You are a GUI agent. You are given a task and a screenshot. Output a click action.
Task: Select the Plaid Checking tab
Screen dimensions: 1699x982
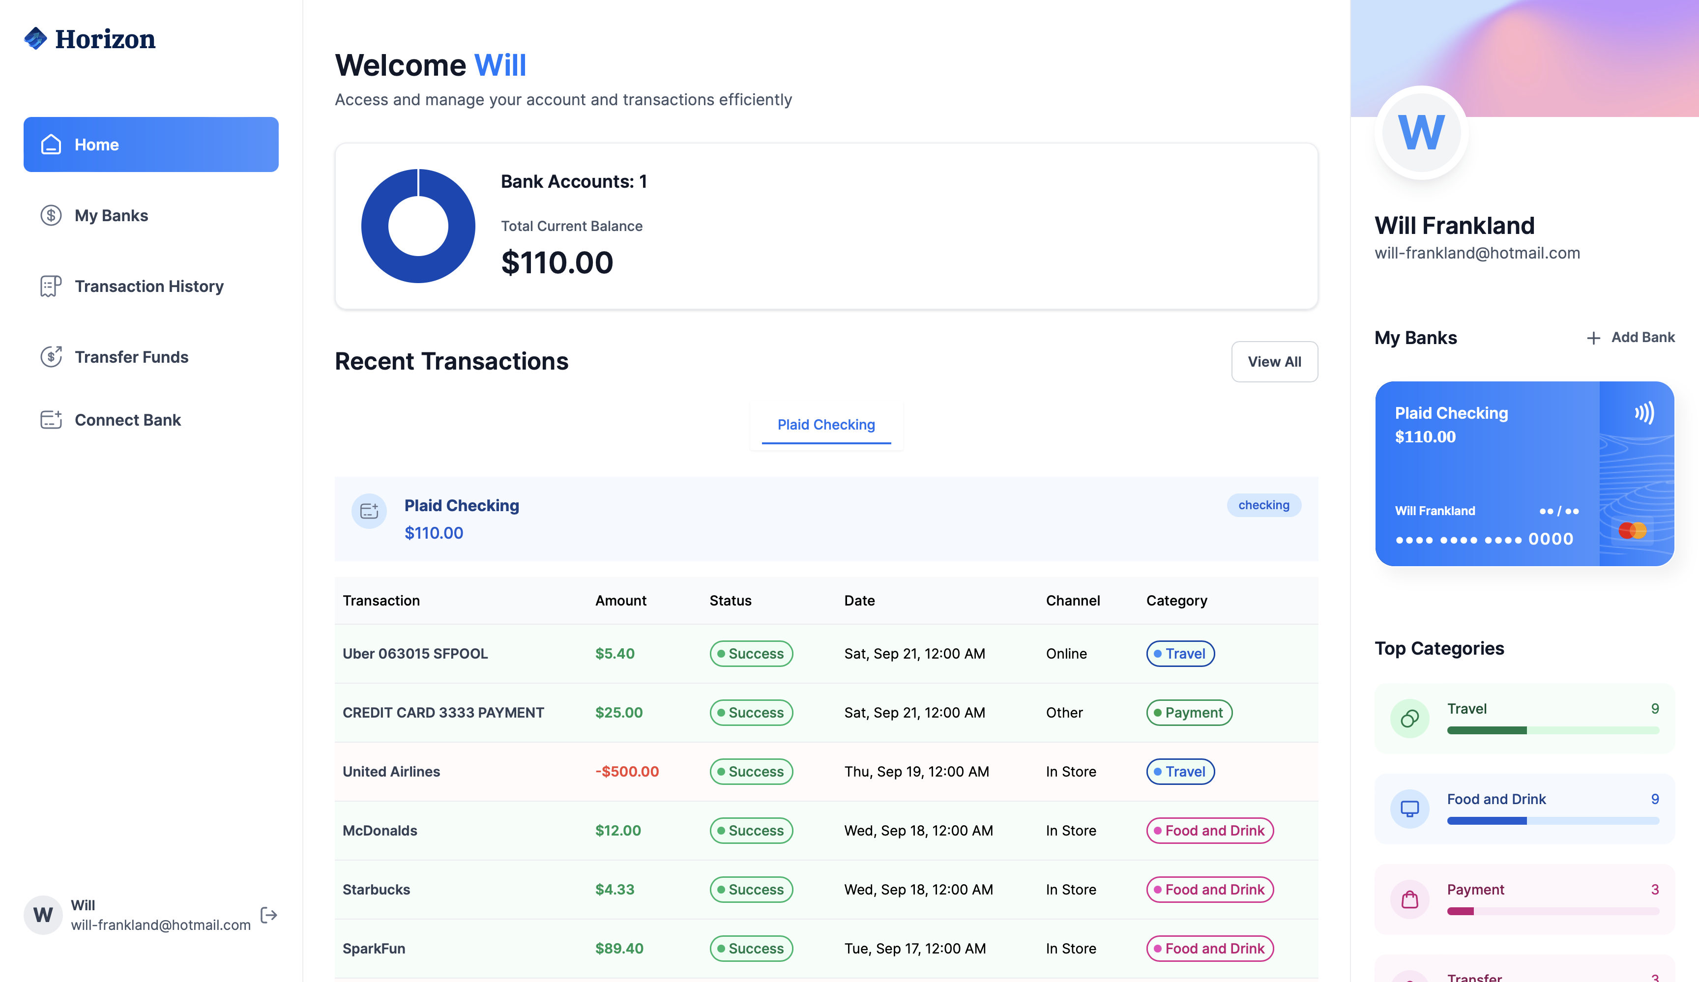tap(826, 425)
